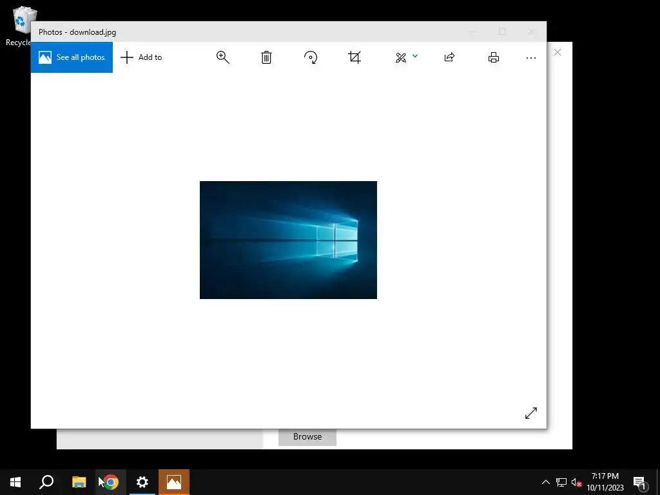Zoom in with the magnifier icon
660x495 pixels.
[222, 57]
